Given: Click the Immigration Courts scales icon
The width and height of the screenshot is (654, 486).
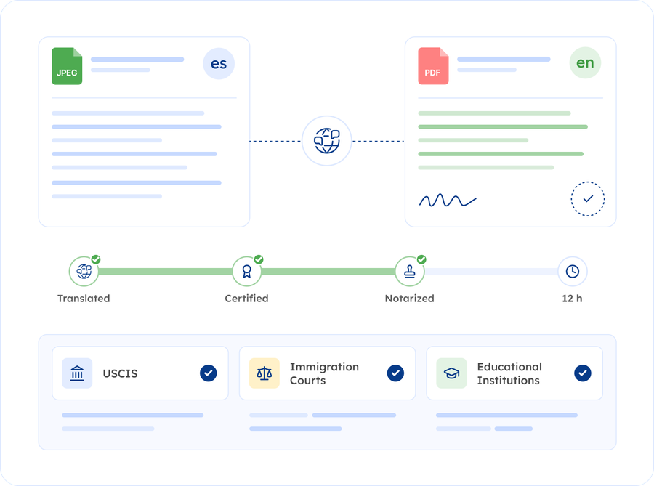Looking at the screenshot, I should click(265, 373).
